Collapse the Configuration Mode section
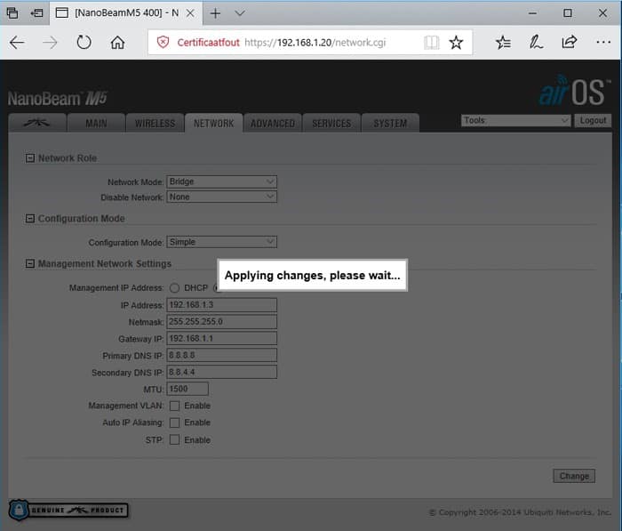Image resolution: width=622 pixels, height=531 pixels. (x=29, y=219)
